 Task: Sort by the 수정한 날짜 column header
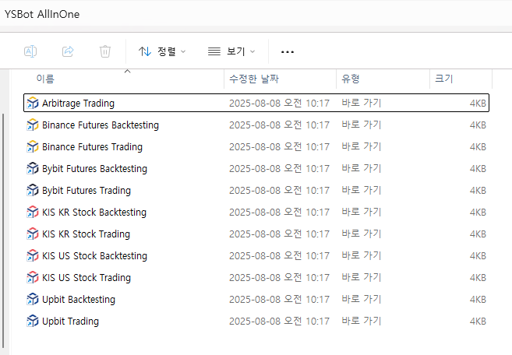(x=254, y=79)
